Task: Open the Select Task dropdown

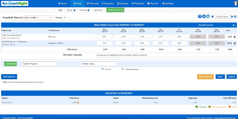Action: (100, 64)
